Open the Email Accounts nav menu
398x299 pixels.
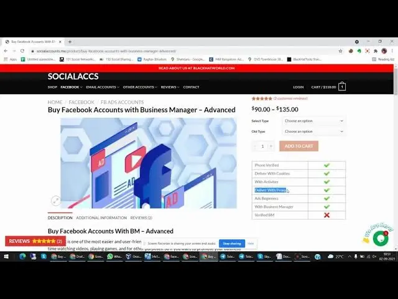[x=102, y=87]
